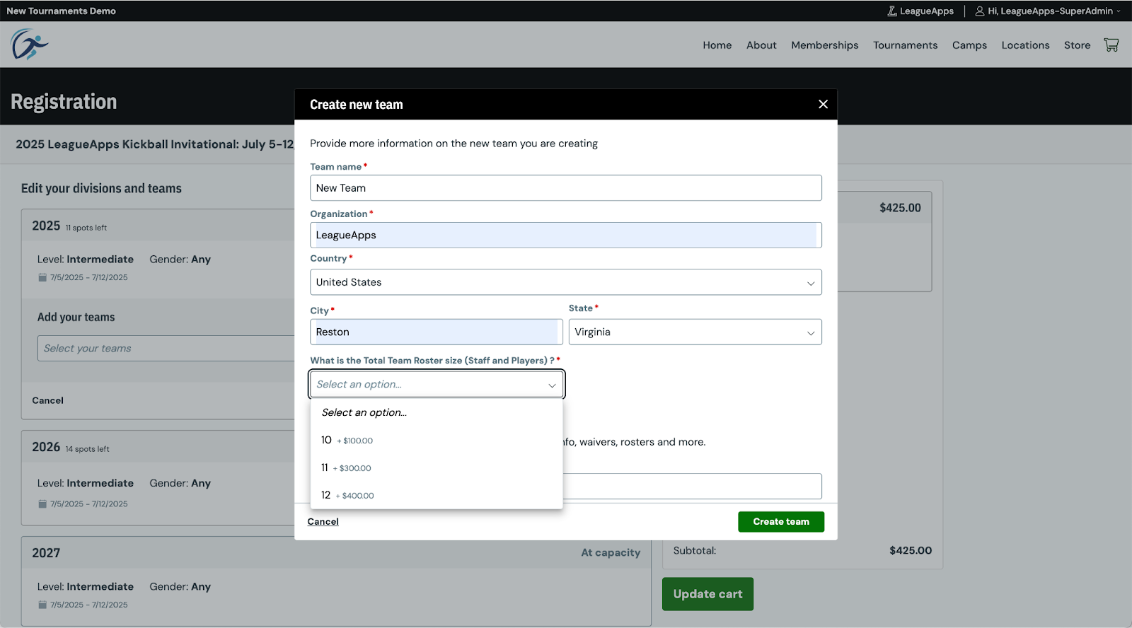This screenshot has height=628, width=1132.
Task: Visit the Store link
Action: [x=1077, y=45]
